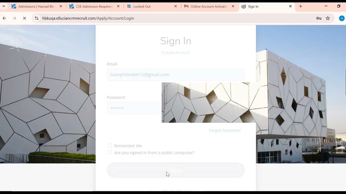Close the Sign In tab
This screenshot has width=346, height=194.
[290, 6]
